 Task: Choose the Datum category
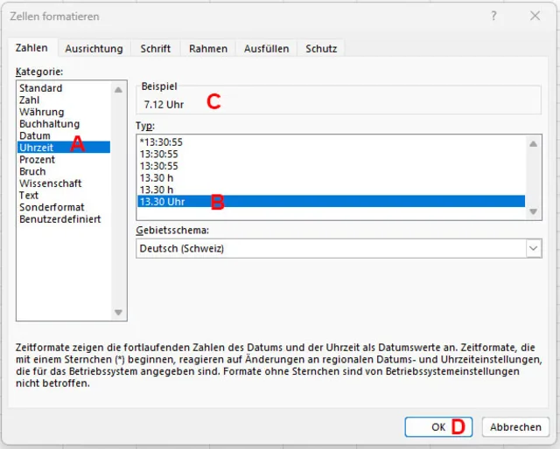point(35,135)
